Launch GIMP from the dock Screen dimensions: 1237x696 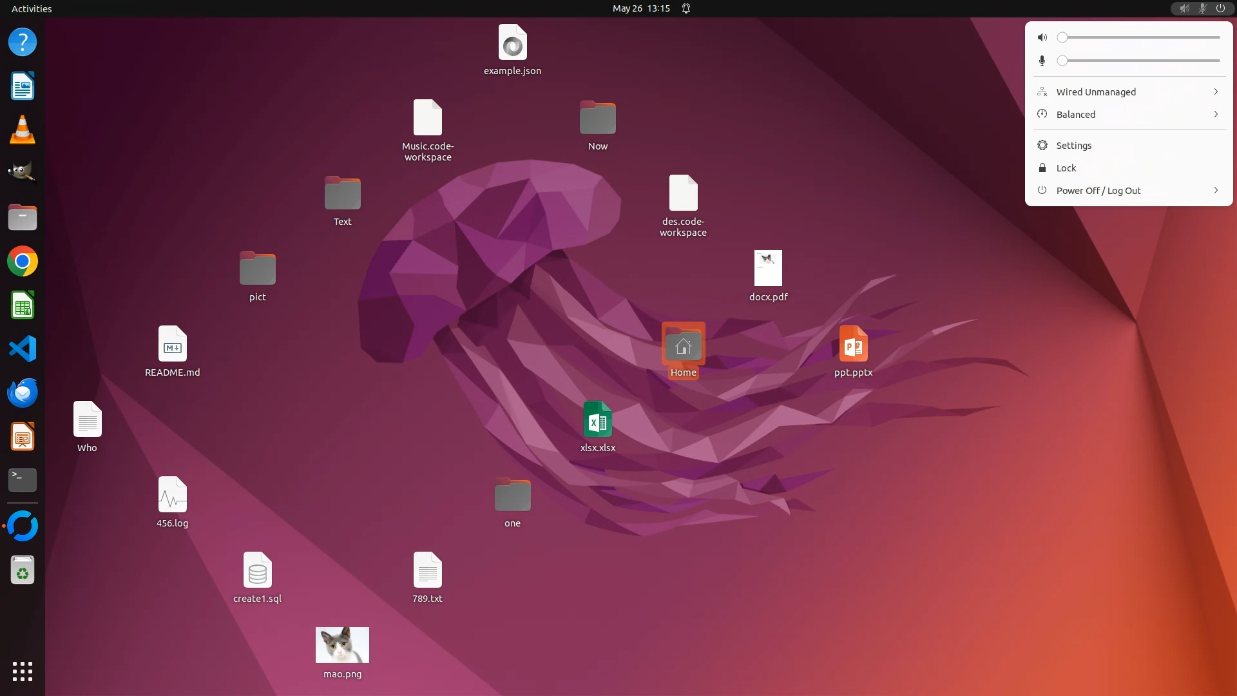point(23,173)
